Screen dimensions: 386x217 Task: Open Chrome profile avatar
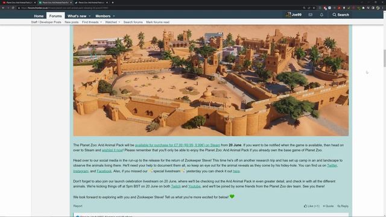(378, 8)
